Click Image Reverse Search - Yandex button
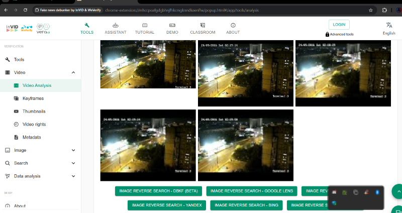This screenshot has width=402, height=213. (x=167, y=205)
